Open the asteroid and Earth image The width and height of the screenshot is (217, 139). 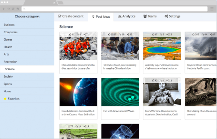pyautogui.click(x=78, y=92)
